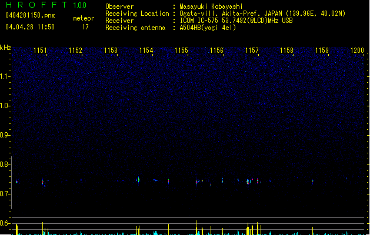
Task: Click the 0.7 kHz axis label
Action: pos(5,194)
